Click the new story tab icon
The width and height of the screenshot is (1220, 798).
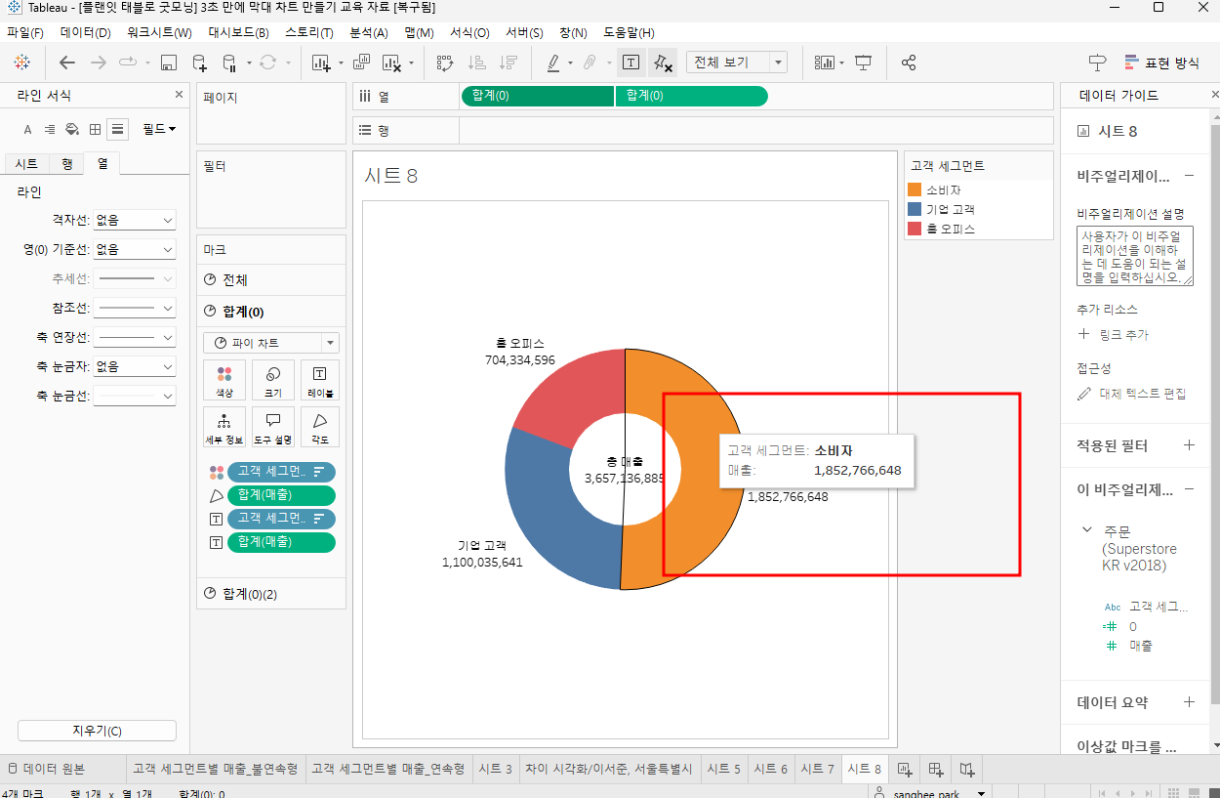coord(967,769)
